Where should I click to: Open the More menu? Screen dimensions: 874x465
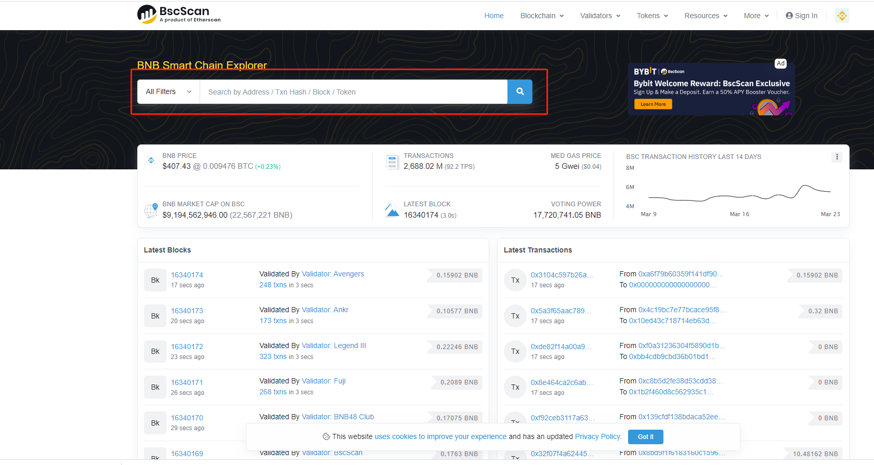[756, 16]
